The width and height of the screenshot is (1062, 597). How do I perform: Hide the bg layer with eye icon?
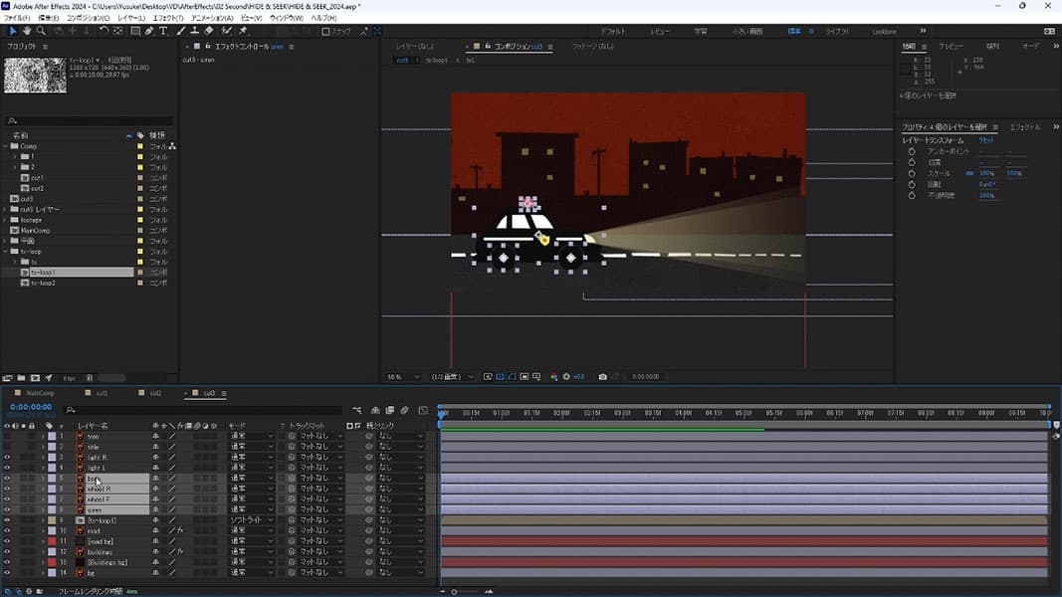[x=7, y=573]
